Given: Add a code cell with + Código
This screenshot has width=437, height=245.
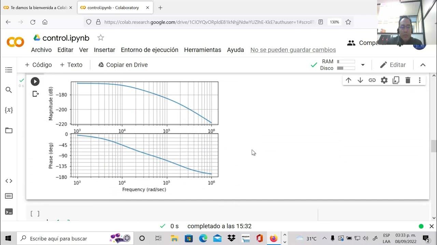Looking at the screenshot, I should (38, 65).
